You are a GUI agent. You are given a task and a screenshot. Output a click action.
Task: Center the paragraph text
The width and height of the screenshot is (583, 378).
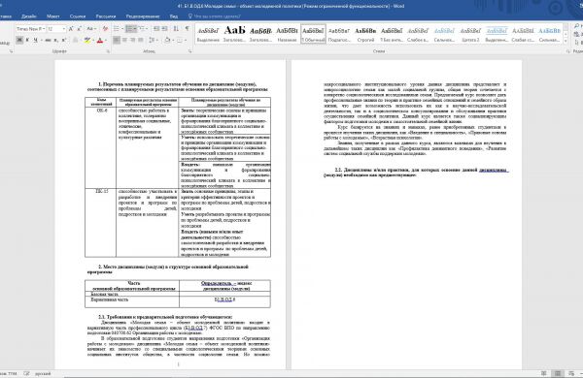(124, 40)
